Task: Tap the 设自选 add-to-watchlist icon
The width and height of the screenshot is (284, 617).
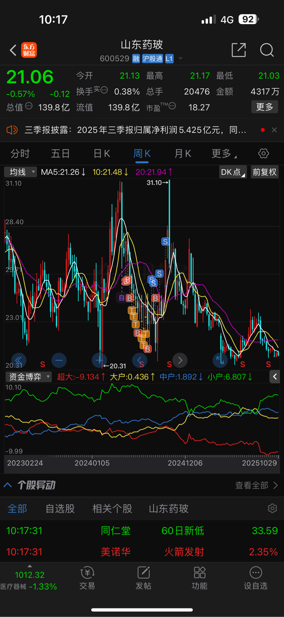Action: 256,578
